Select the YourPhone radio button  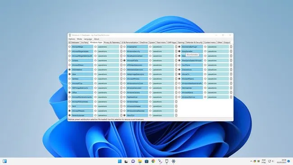179,65
